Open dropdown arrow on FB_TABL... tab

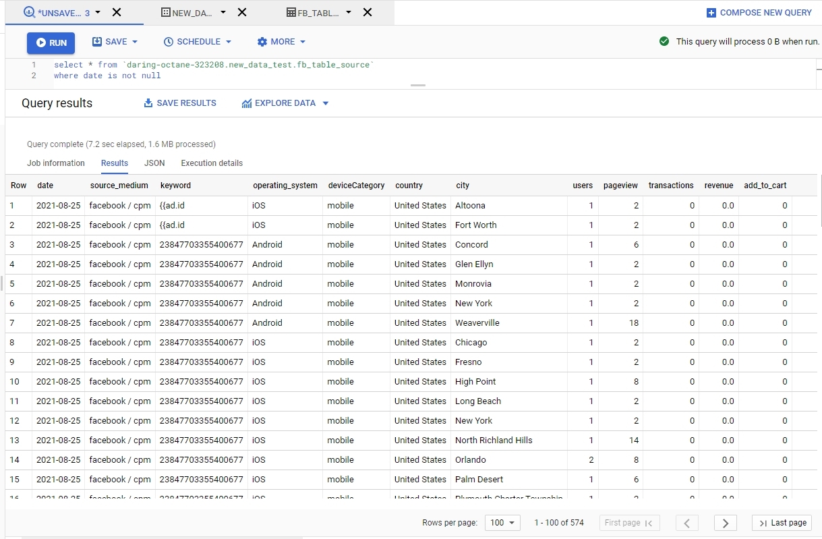(349, 12)
